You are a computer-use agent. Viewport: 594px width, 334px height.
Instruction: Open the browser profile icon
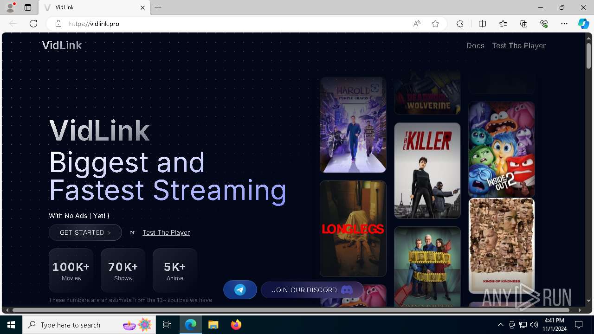(10, 7)
